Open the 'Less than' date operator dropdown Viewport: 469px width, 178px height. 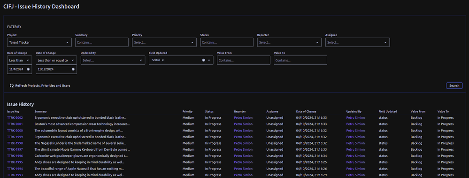point(19,60)
